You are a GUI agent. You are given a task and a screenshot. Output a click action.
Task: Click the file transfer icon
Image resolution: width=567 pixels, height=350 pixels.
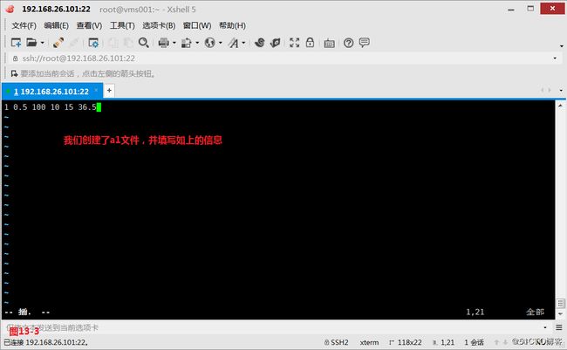[186, 43]
